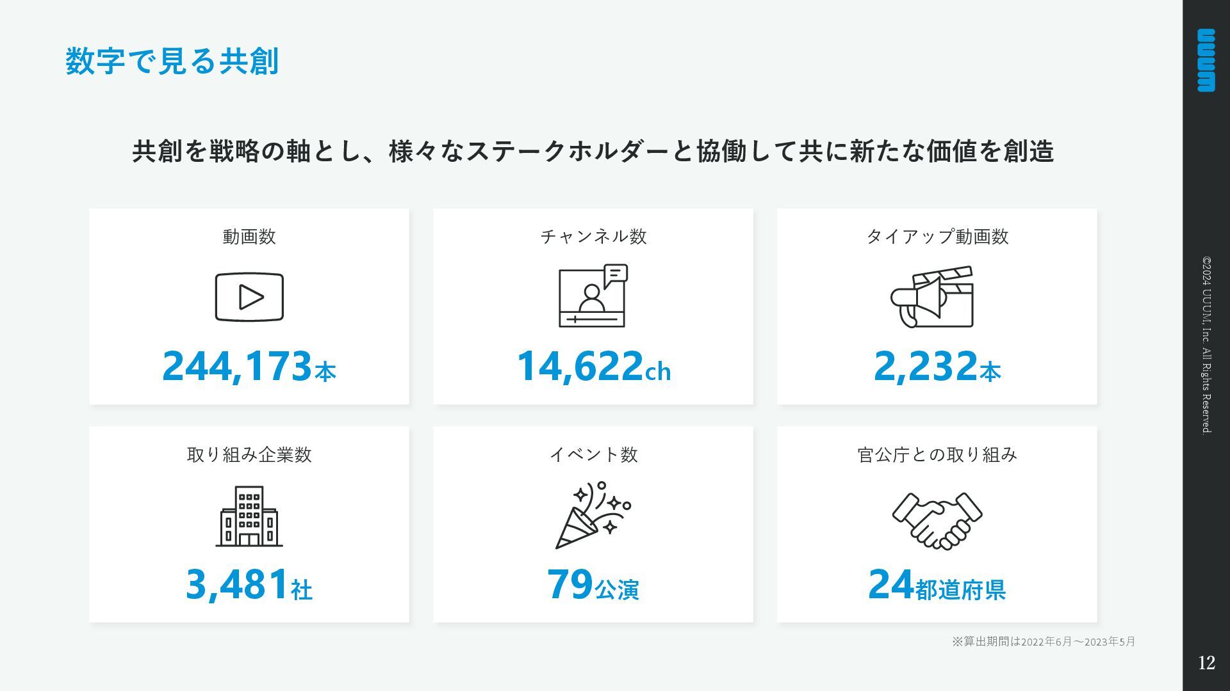
Task: Select the 2,232本 figure
Action: (937, 367)
